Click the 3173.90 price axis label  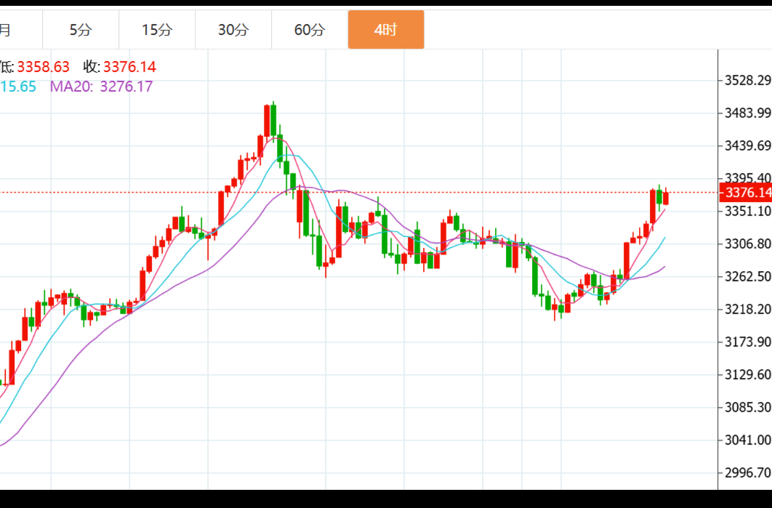click(747, 342)
